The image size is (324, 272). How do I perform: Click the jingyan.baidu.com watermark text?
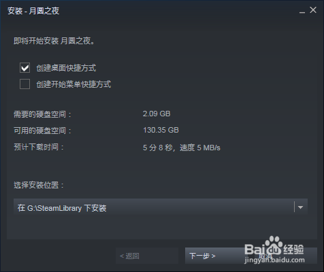click(x=274, y=260)
